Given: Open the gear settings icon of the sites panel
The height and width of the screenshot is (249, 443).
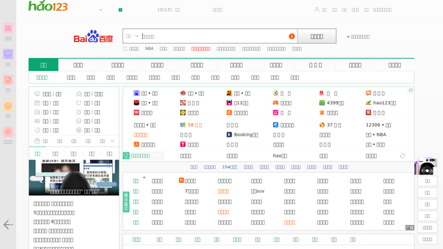Looking at the screenshot, I should click(x=411, y=90).
